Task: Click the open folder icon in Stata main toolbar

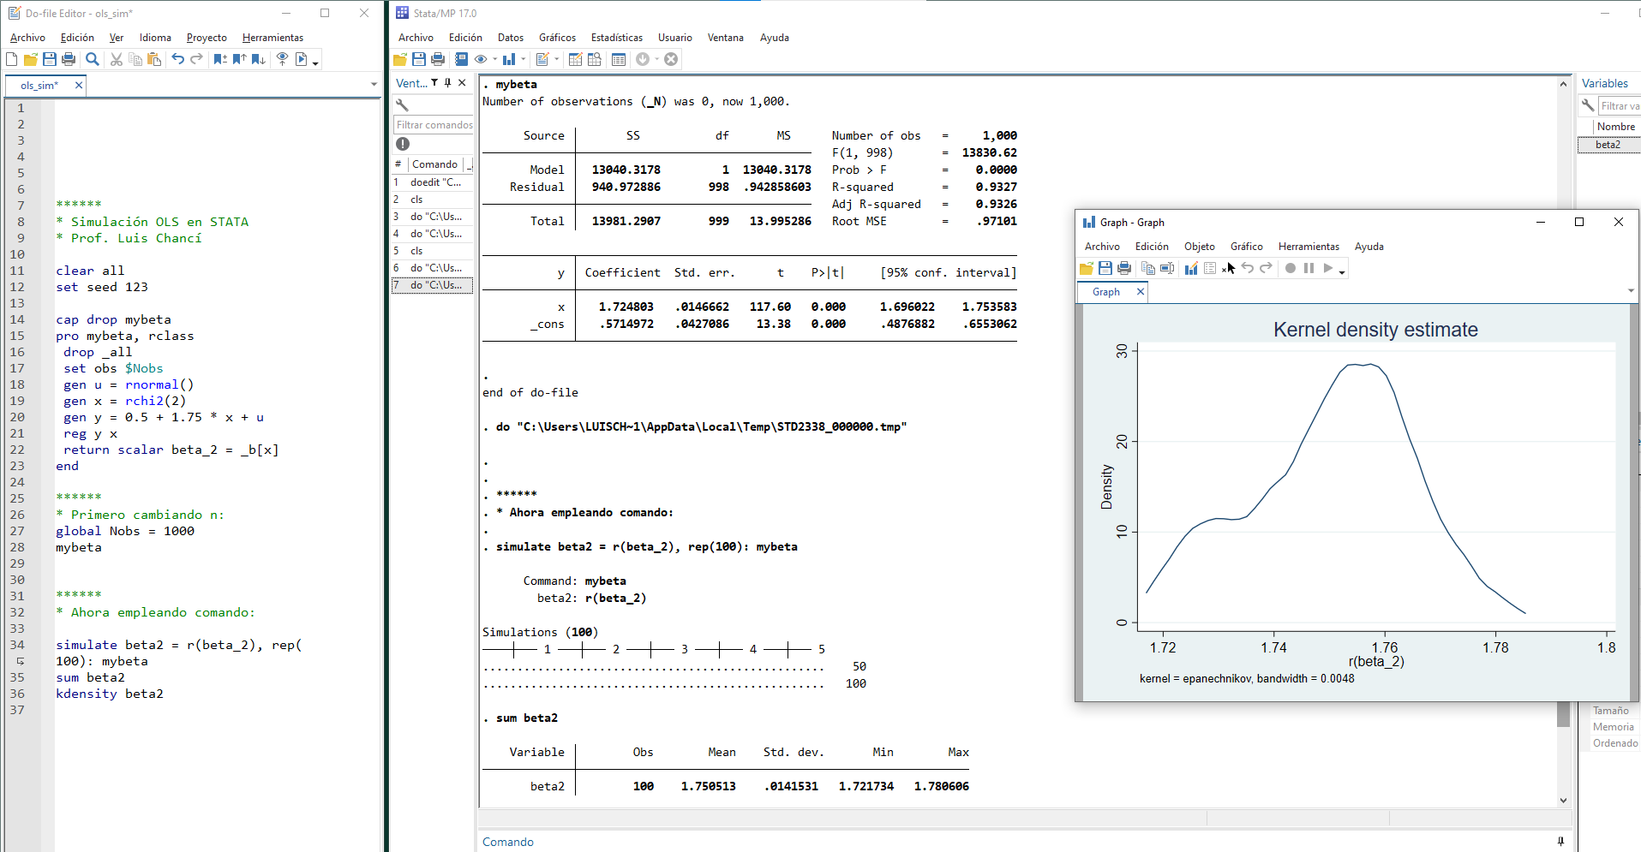Action: click(x=400, y=59)
